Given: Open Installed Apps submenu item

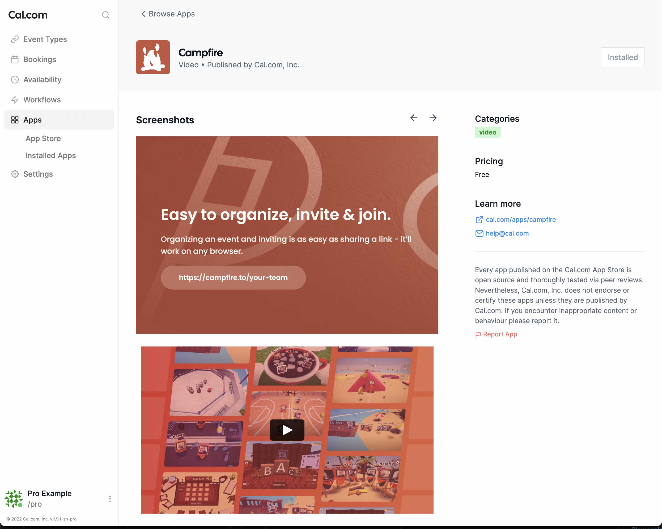Looking at the screenshot, I should coord(50,155).
